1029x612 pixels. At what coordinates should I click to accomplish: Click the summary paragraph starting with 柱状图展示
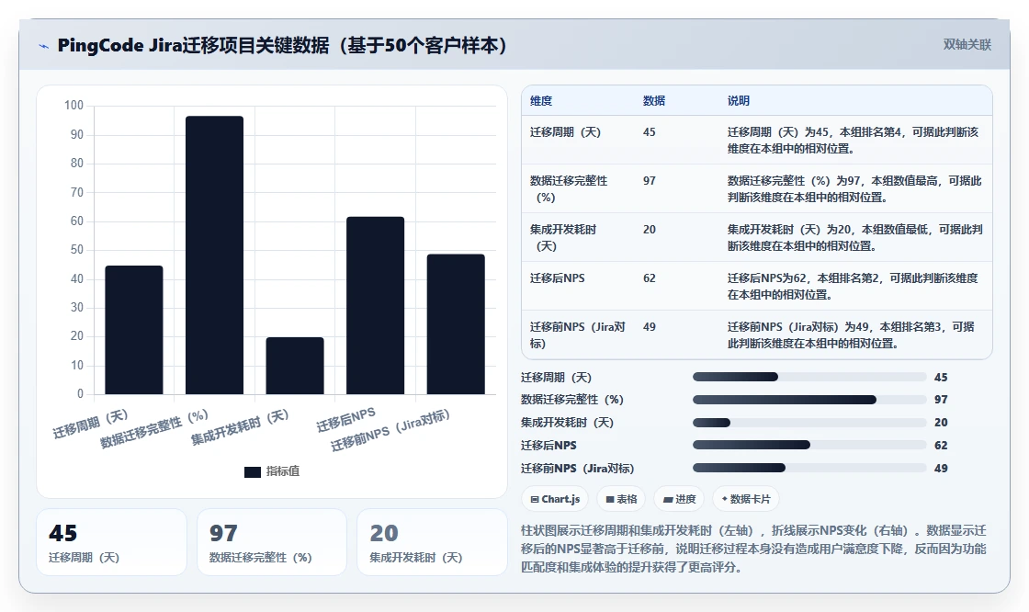(754, 549)
